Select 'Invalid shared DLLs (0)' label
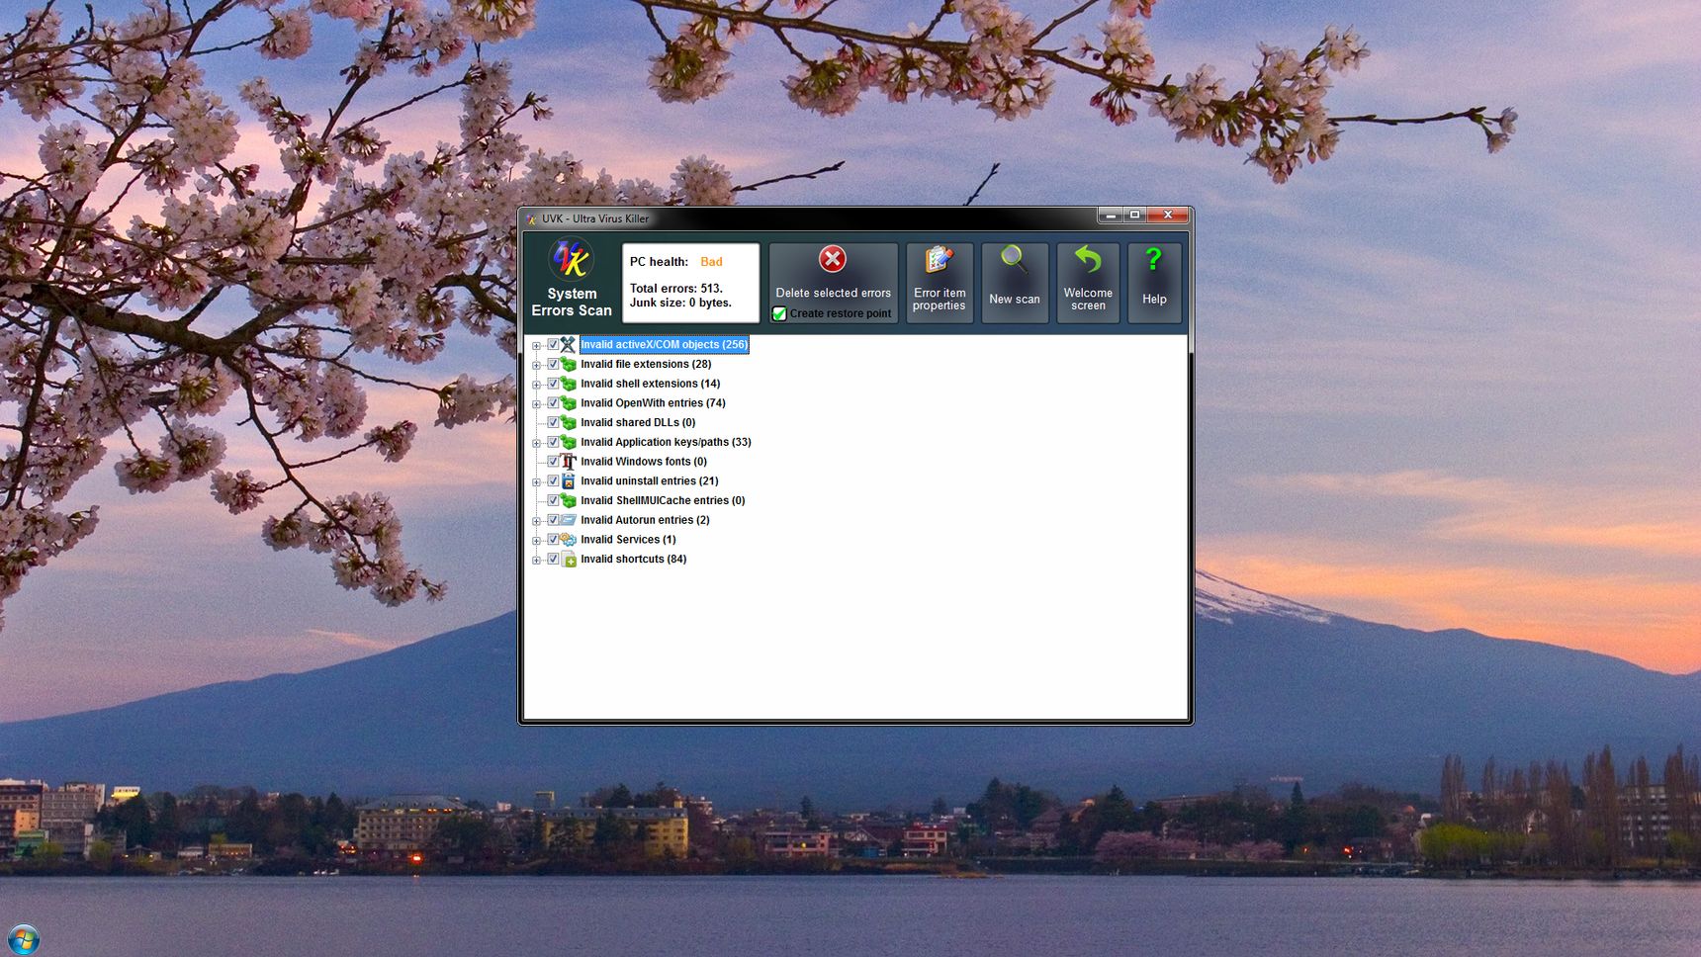The image size is (1701, 957). click(x=638, y=423)
